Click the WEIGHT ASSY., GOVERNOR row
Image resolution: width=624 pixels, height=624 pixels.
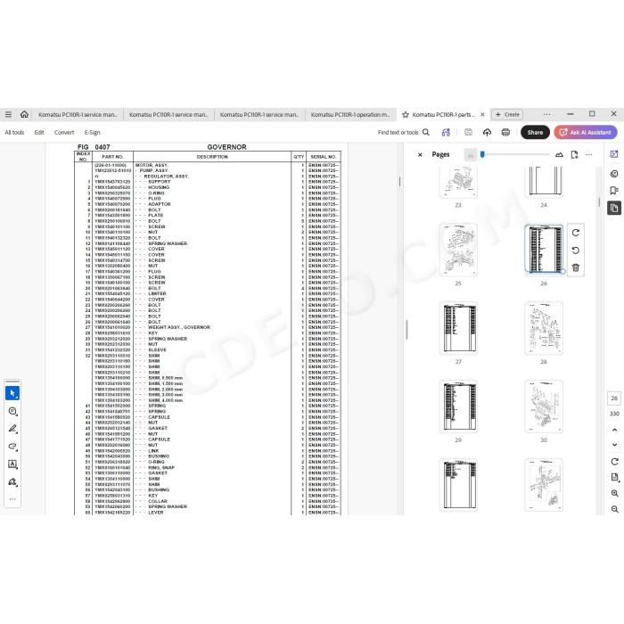[208, 327]
